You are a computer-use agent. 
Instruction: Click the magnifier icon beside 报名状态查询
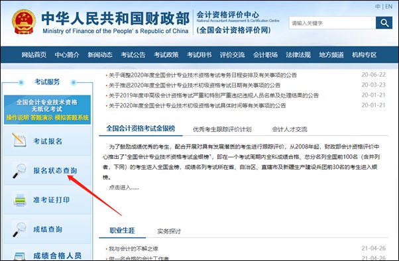pyautogui.click(x=19, y=171)
